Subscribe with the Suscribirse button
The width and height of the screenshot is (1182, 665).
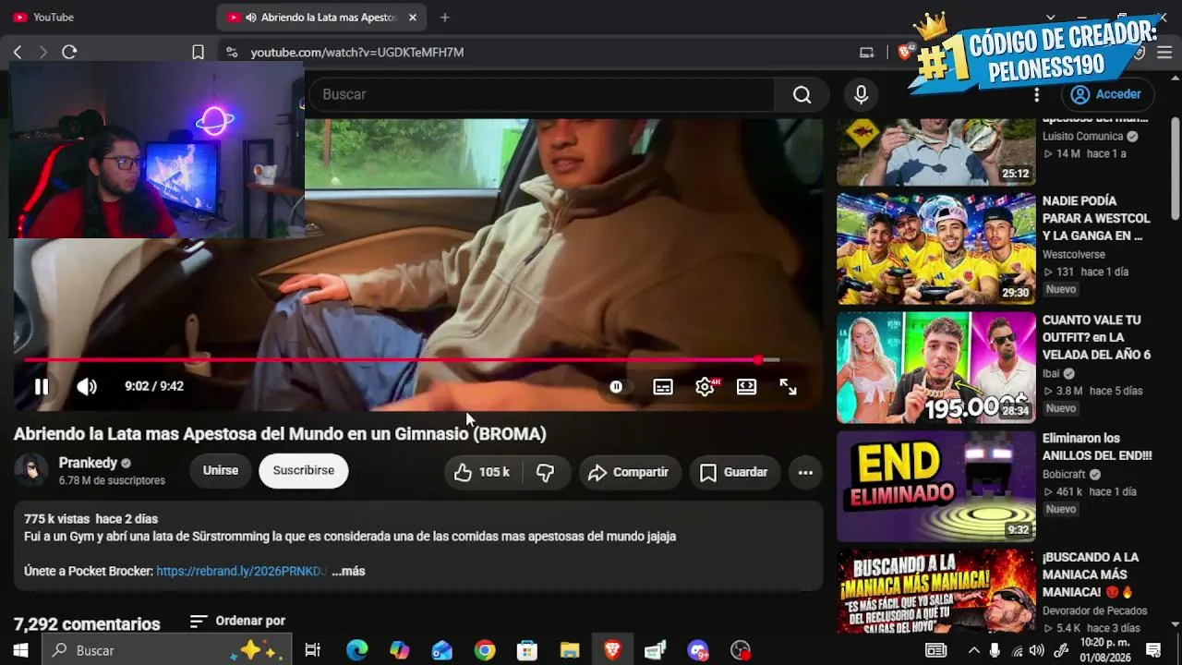(304, 470)
